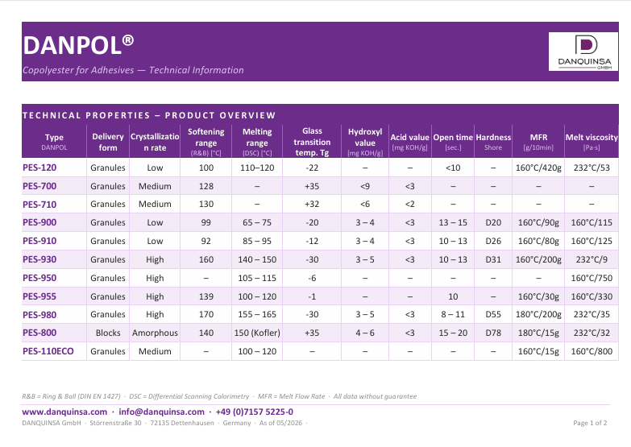Click the subtitle "Copolyester for Adhesives — Technical Information"
631x447 pixels.
pyautogui.click(x=133, y=70)
